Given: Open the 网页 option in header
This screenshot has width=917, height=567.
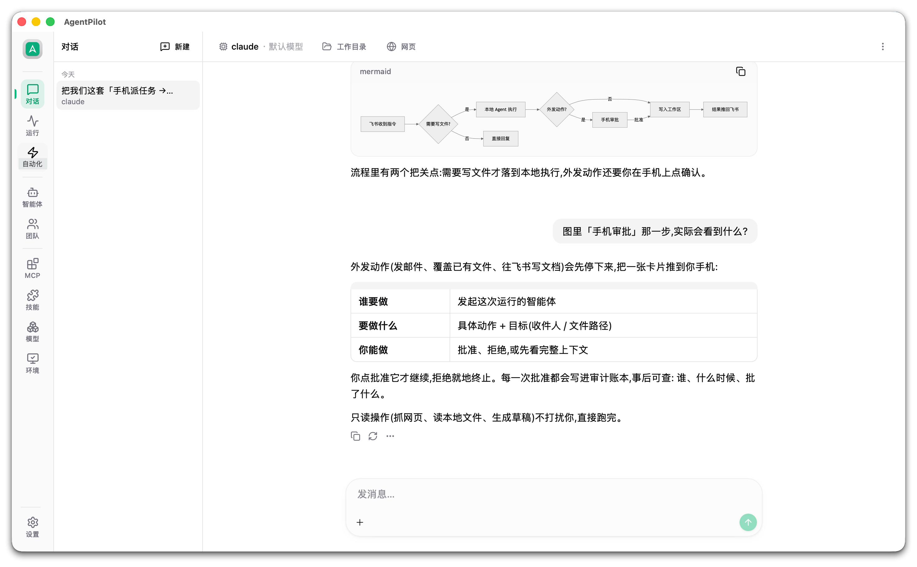Looking at the screenshot, I should [401, 47].
